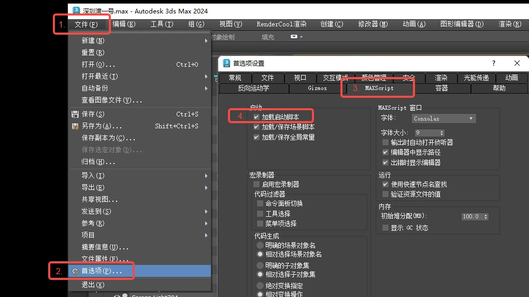Image resolution: width=529 pixels, height=297 pixels.
Task: Open the 编辑(E) menu
Action: 124,24
